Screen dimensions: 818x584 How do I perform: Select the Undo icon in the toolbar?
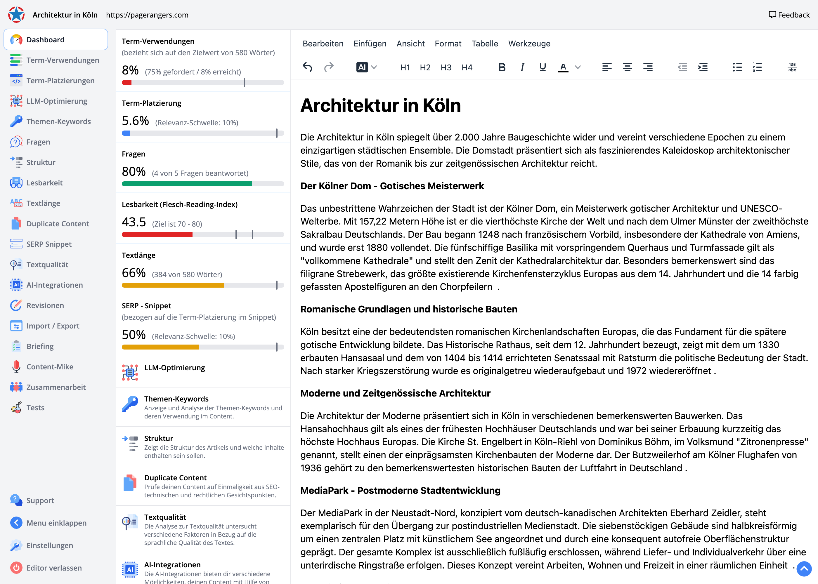(307, 67)
